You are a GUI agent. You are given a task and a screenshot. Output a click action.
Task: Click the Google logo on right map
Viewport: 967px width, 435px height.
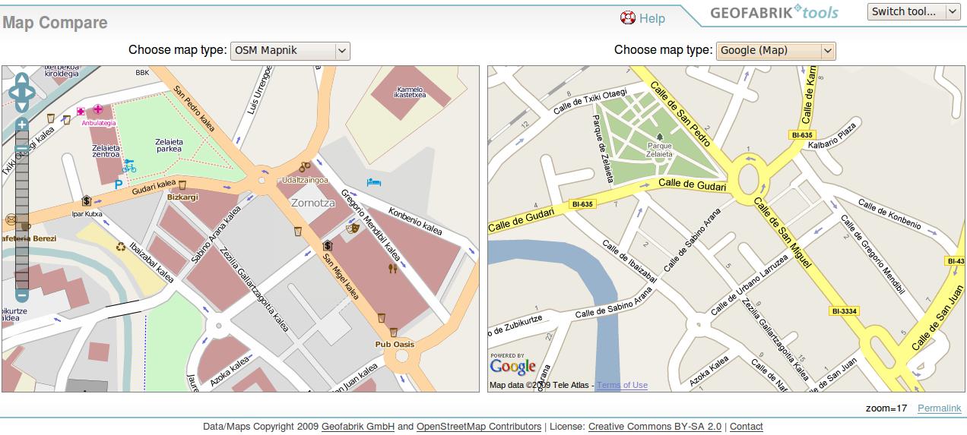tap(513, 367)
